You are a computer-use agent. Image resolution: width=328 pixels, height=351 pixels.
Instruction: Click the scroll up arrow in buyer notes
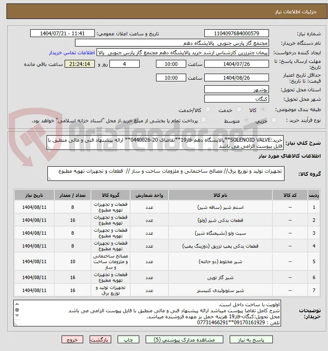[17, 304]
